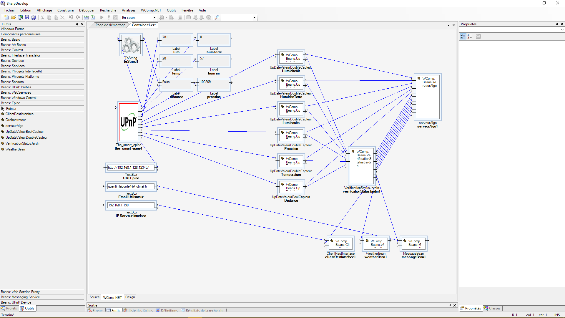Open the 'En cours' configuration dropdown
The width and height of the screenshot is (565, 318).
click(154, 18)
